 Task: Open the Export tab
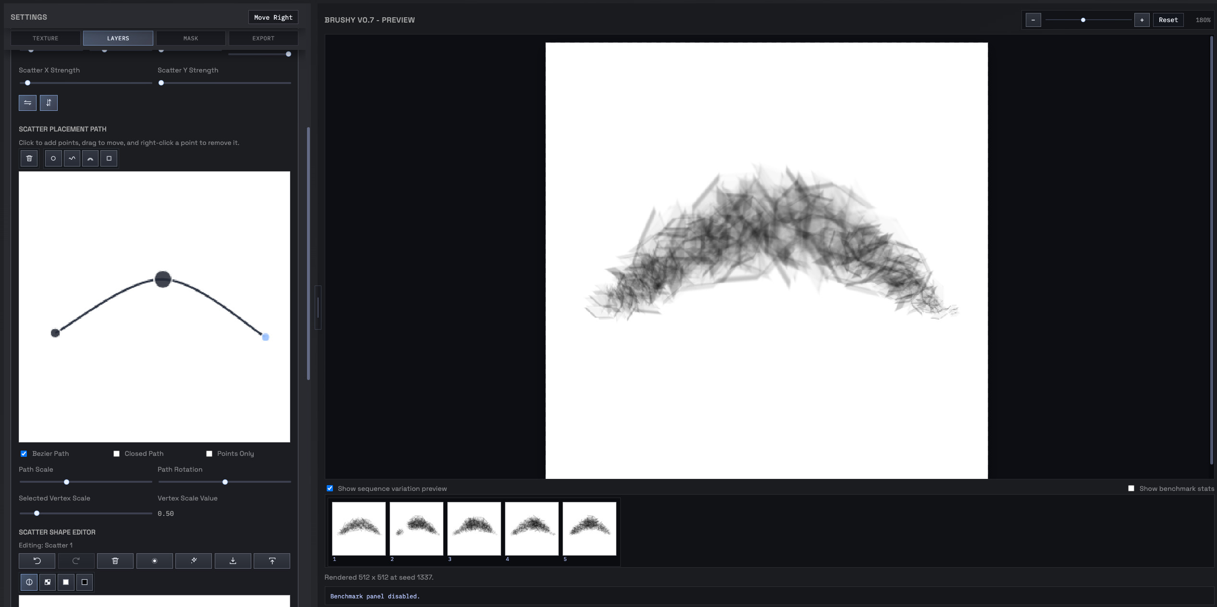(263, 38)
